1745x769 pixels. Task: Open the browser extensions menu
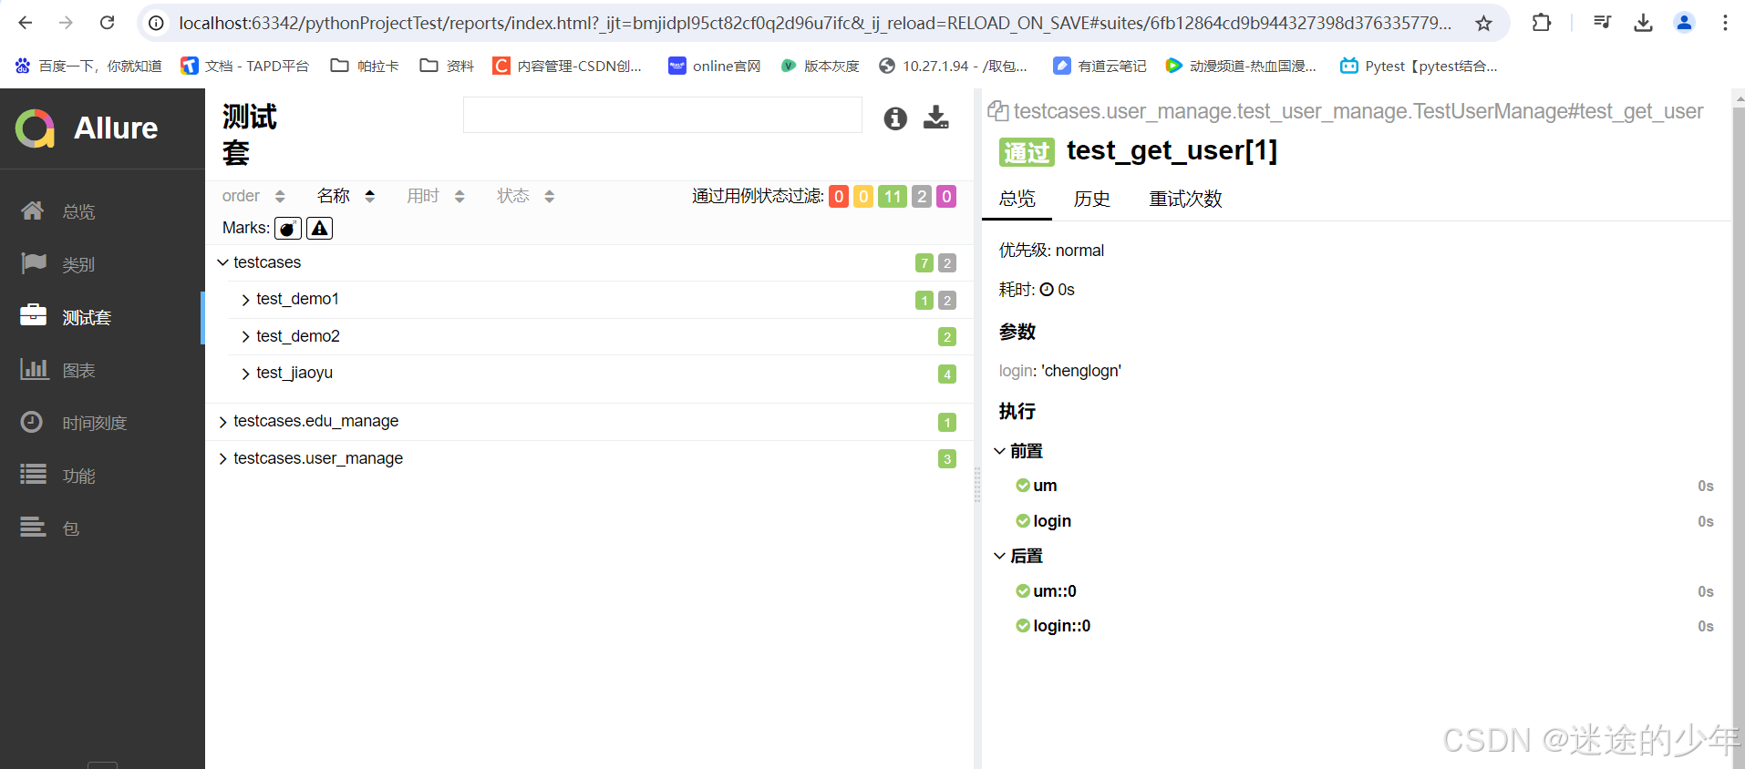pos(1542,23)
